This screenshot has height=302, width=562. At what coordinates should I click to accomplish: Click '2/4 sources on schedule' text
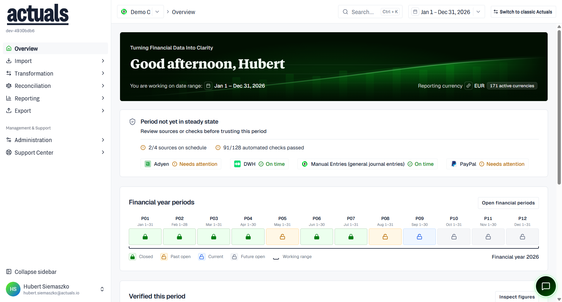177,148
